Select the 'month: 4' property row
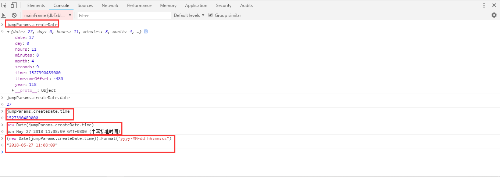This screenshot has height=177, width=500. tap(25, 61)
